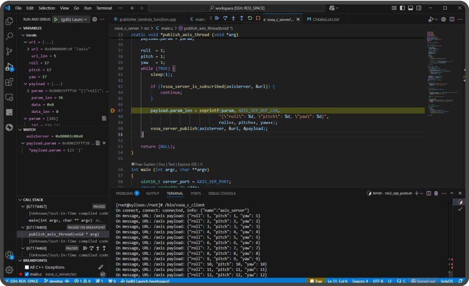469x286 pixels.
Task: Open the Remote Explorer view
Action: 9,97
